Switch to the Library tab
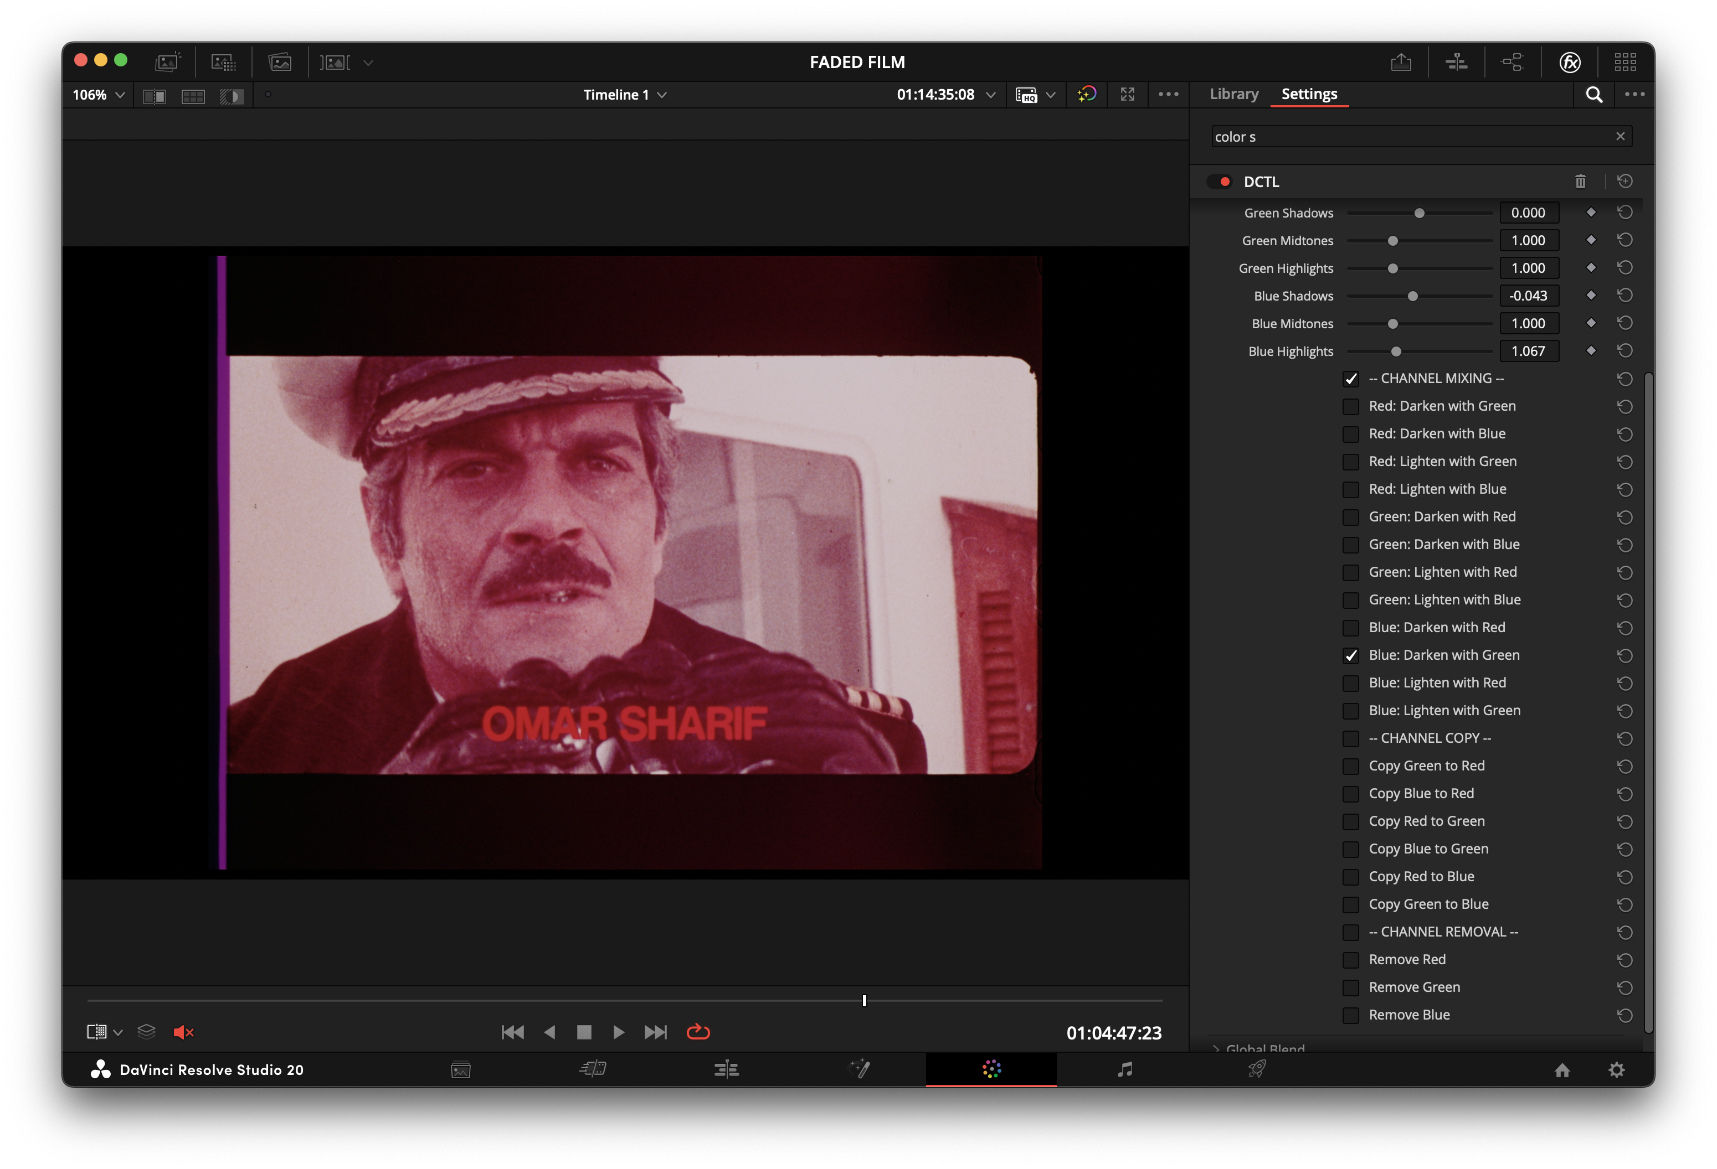The image size is (1717, 1169). pos(1234,94)
